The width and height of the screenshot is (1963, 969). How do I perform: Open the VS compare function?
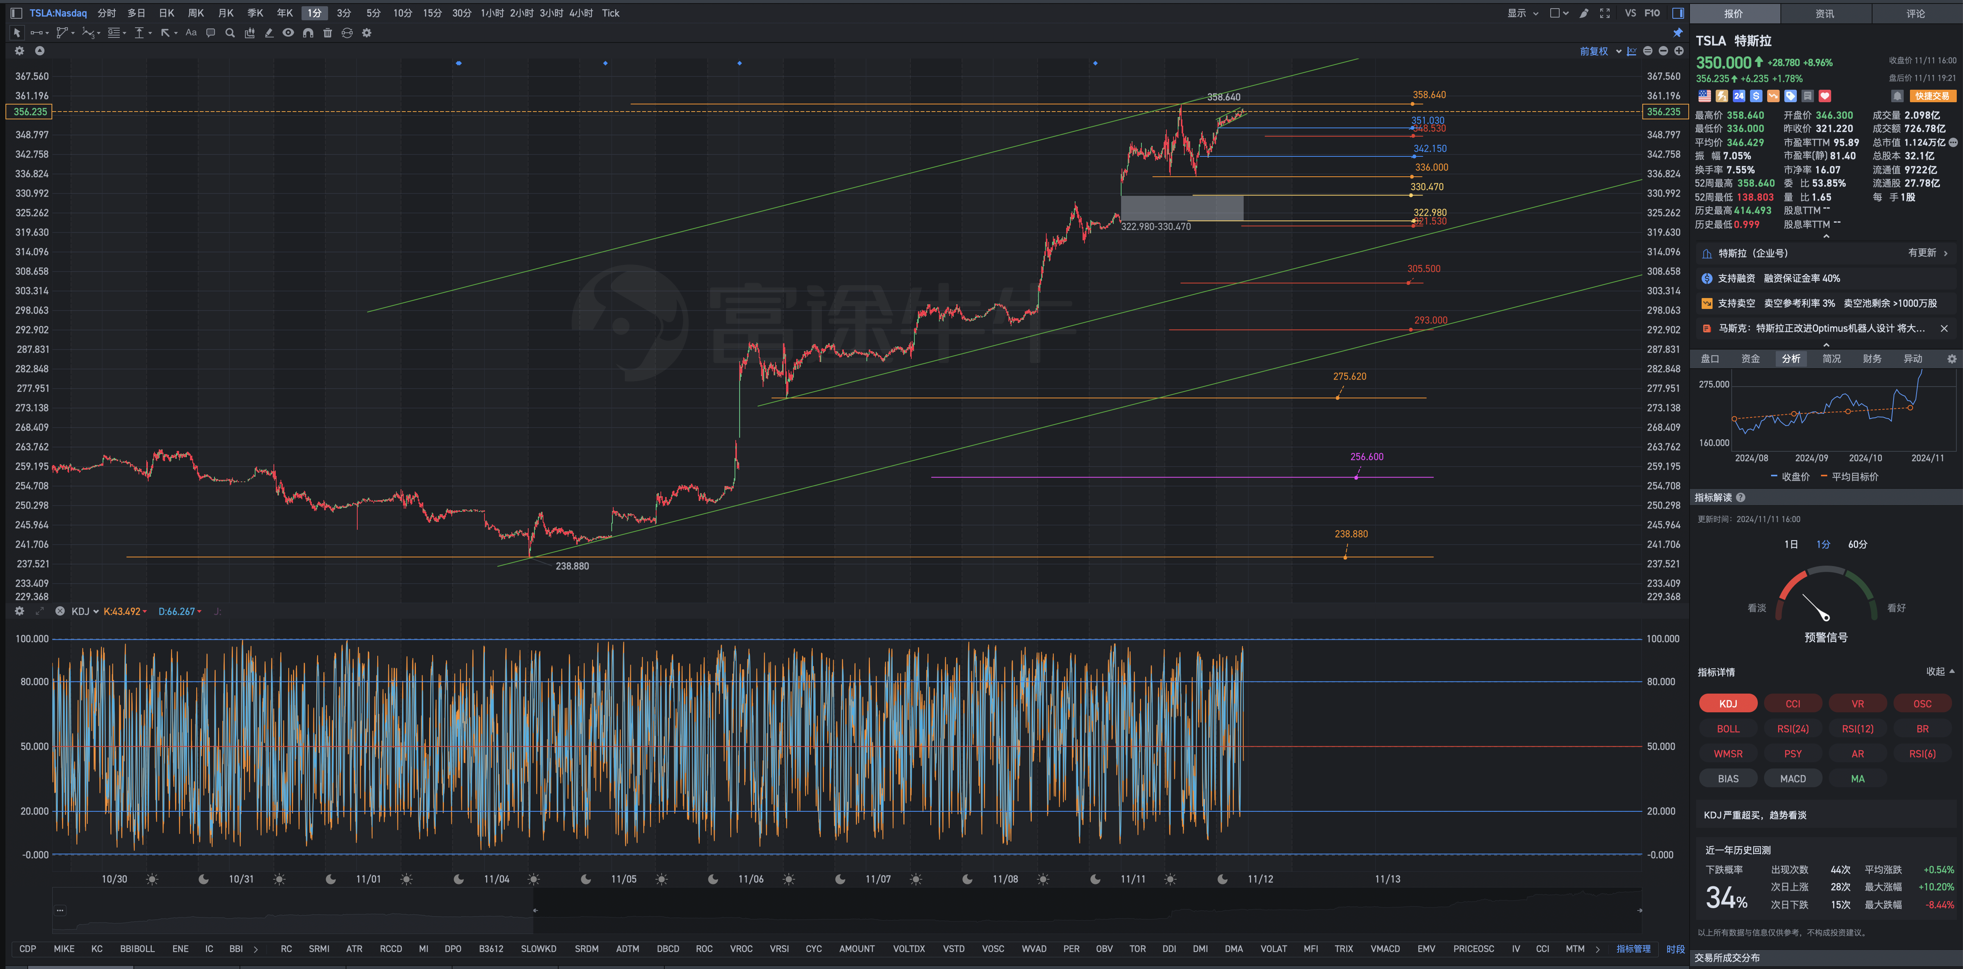[1630, 13]
